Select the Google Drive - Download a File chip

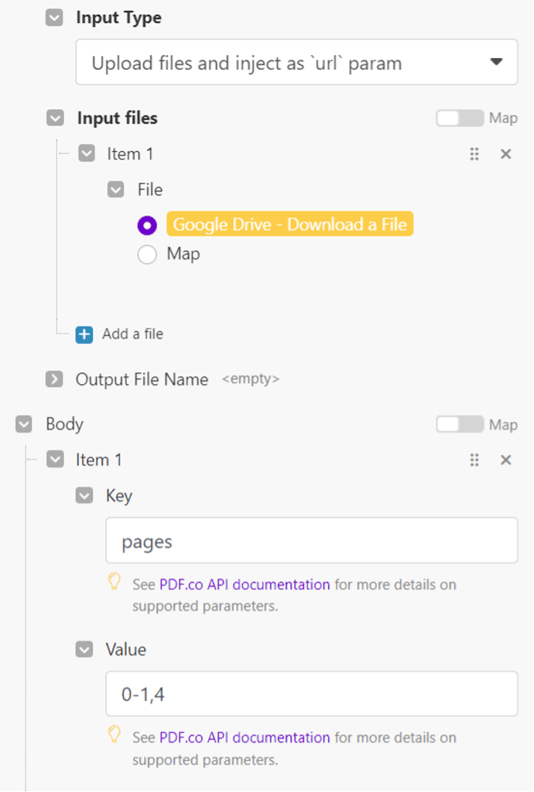click(289, 225)
